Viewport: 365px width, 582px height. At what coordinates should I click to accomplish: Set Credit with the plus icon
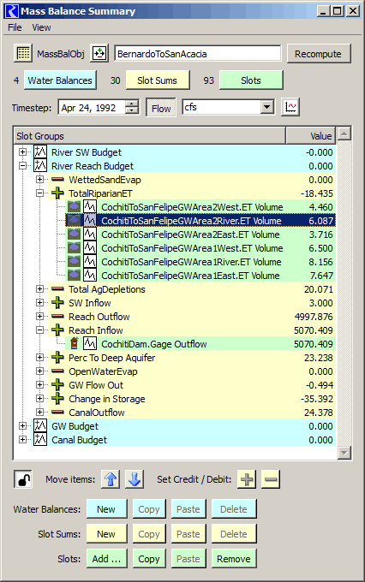pyautogui.click(x=247, y=479)
